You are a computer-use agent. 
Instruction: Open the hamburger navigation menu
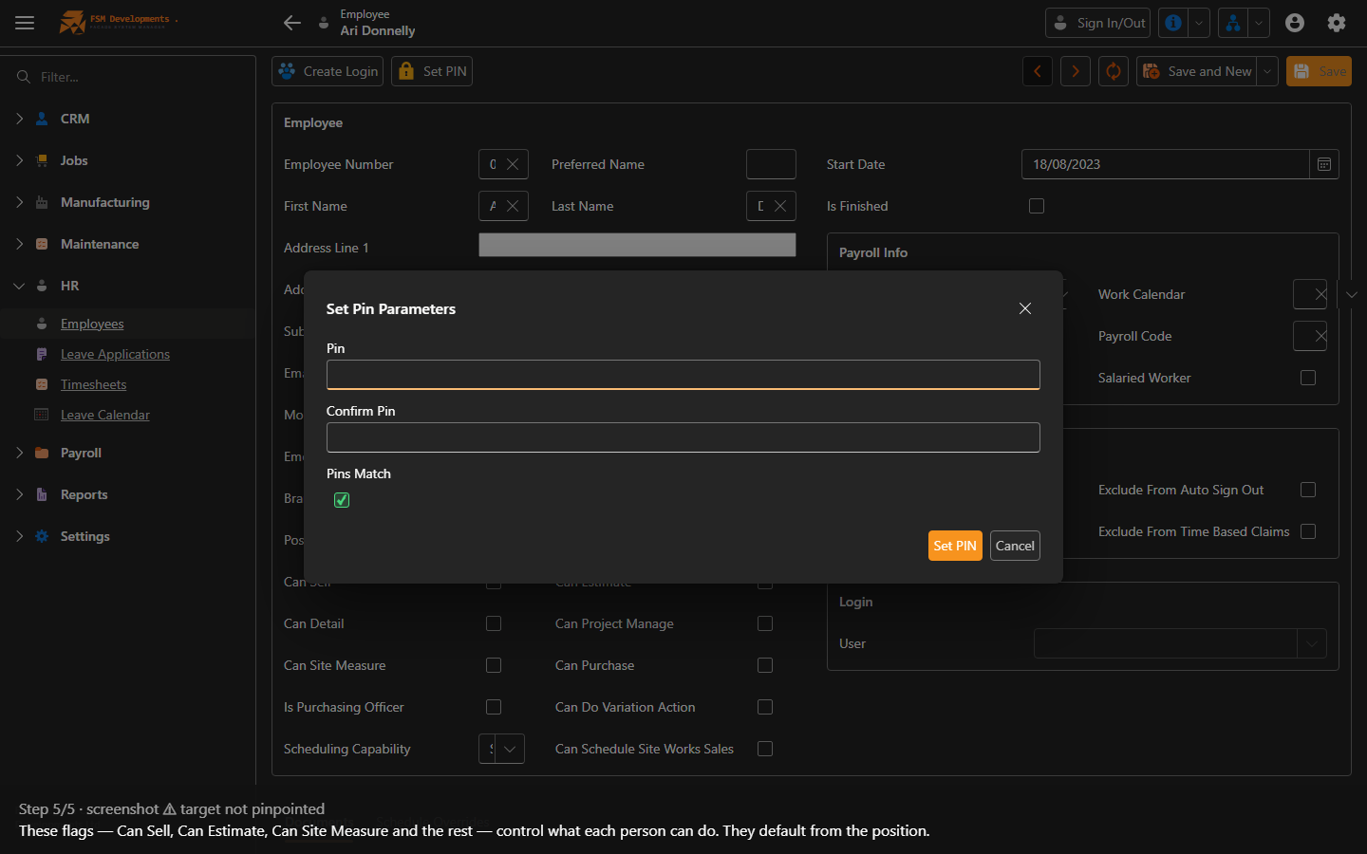[x=25, y=23]
